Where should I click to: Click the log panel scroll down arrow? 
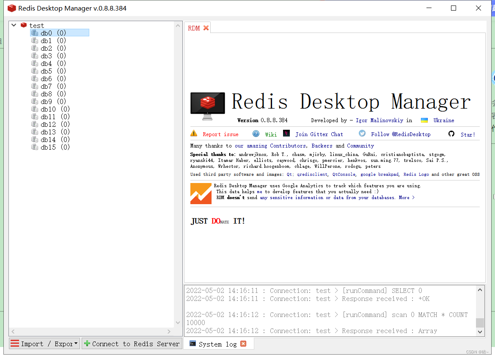480,332
